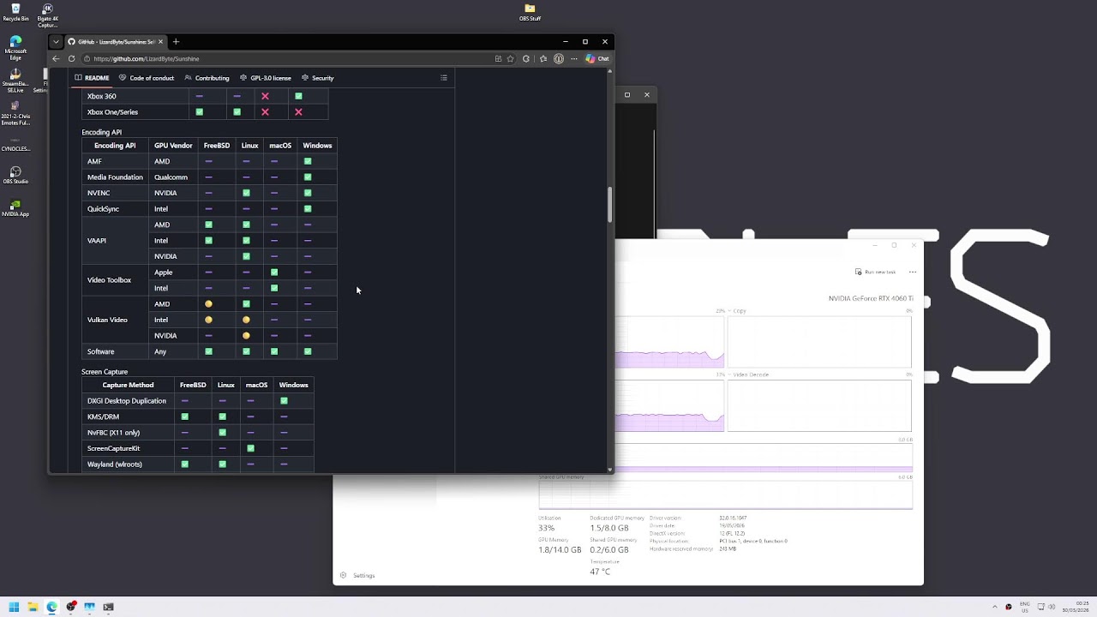Click the NVENC row label
Viewport: 1097px width, 617px height.
tap(99, 193)
